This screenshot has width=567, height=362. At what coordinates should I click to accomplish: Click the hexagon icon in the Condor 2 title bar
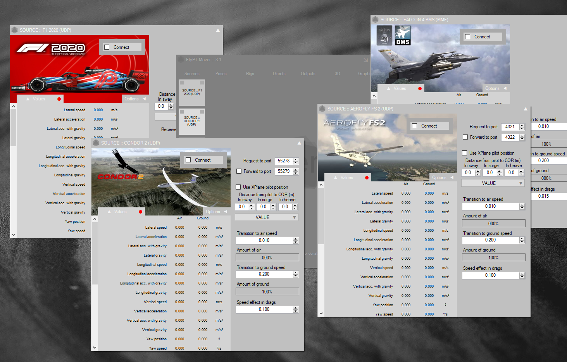click(x=96, y=143)
